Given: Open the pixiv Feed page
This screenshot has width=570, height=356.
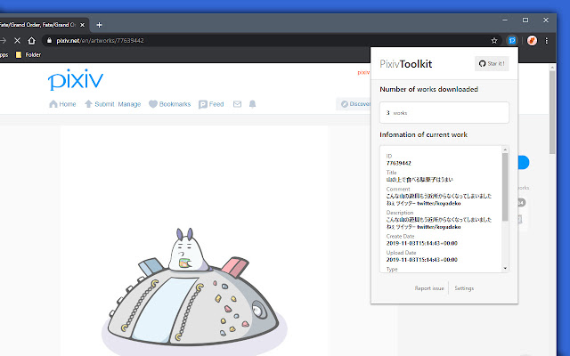Looking at the screenshot, I should click(211, 104).
